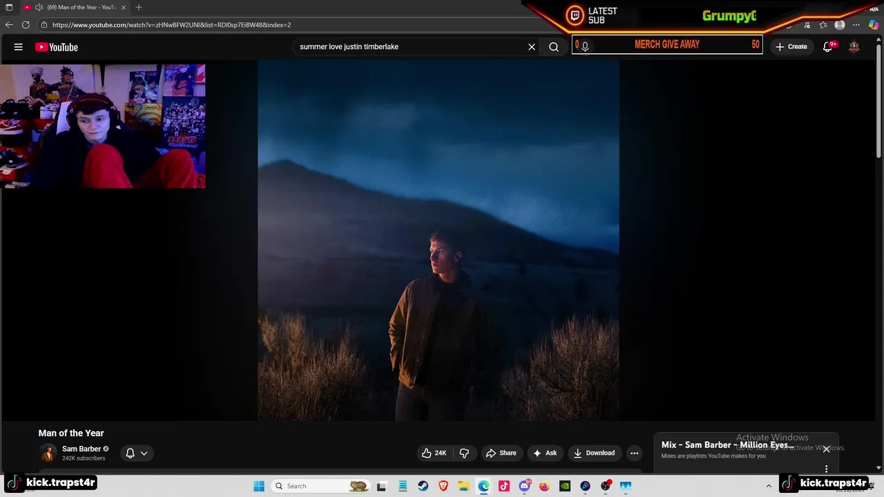Open Windows Start menu
Screen dimensions: 884x497
[x=259, y=486]
